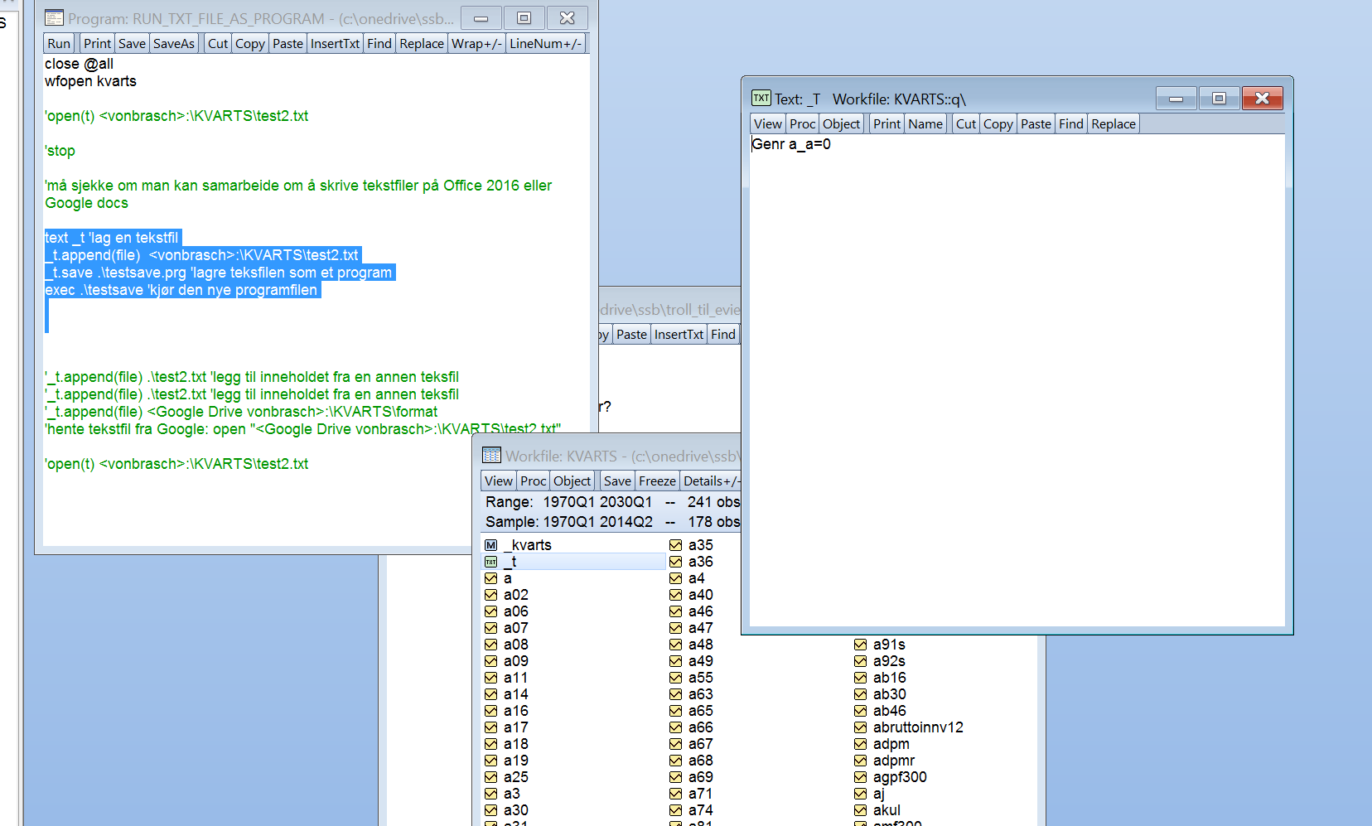The image size is (1372, 826).
Task: Toggle LineNum+/- in the program window
Action: [x=546, y=43]
